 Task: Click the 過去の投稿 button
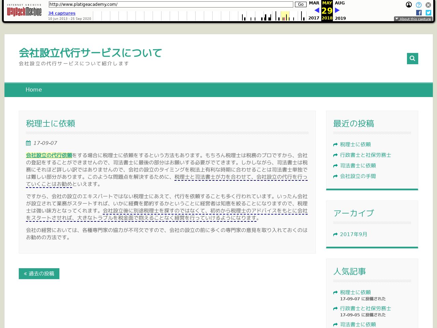pyautogui.click(x=39, y=274)
